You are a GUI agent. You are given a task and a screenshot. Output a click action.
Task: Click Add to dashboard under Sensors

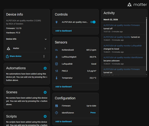click(63, 87)
